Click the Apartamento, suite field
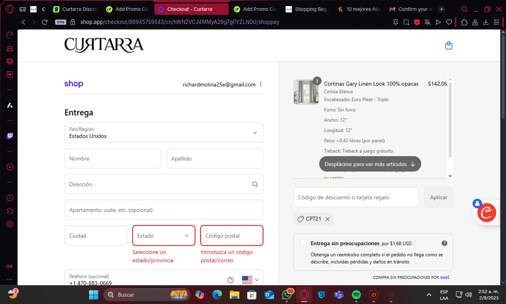Image resolution: width=506 pixels, height=304 pixels. pyautogui.click(x=164, y=210)
